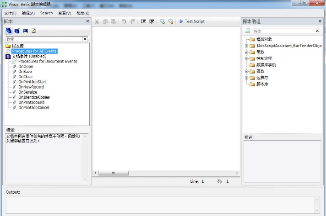Open the 编辑(A) menu
Viewport: 326px width, 216px height.
click(28, 13)
